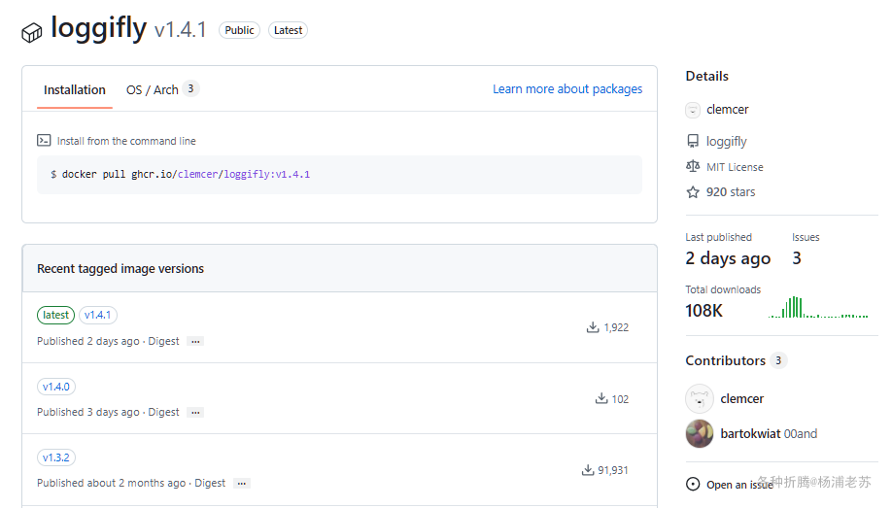The image size is (892, 508).
Task: Click the Open an issue circle icon
Action: (x=693, y=484)
